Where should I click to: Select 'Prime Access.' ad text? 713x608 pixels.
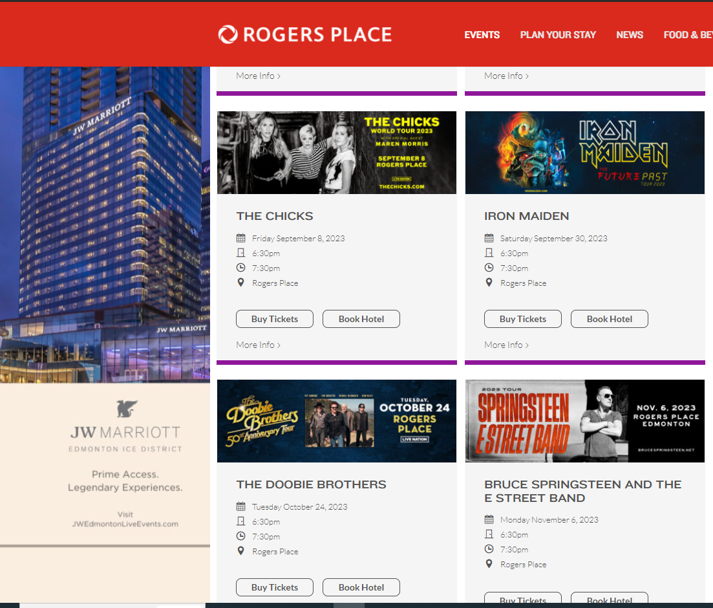click(x=125, y=474)
